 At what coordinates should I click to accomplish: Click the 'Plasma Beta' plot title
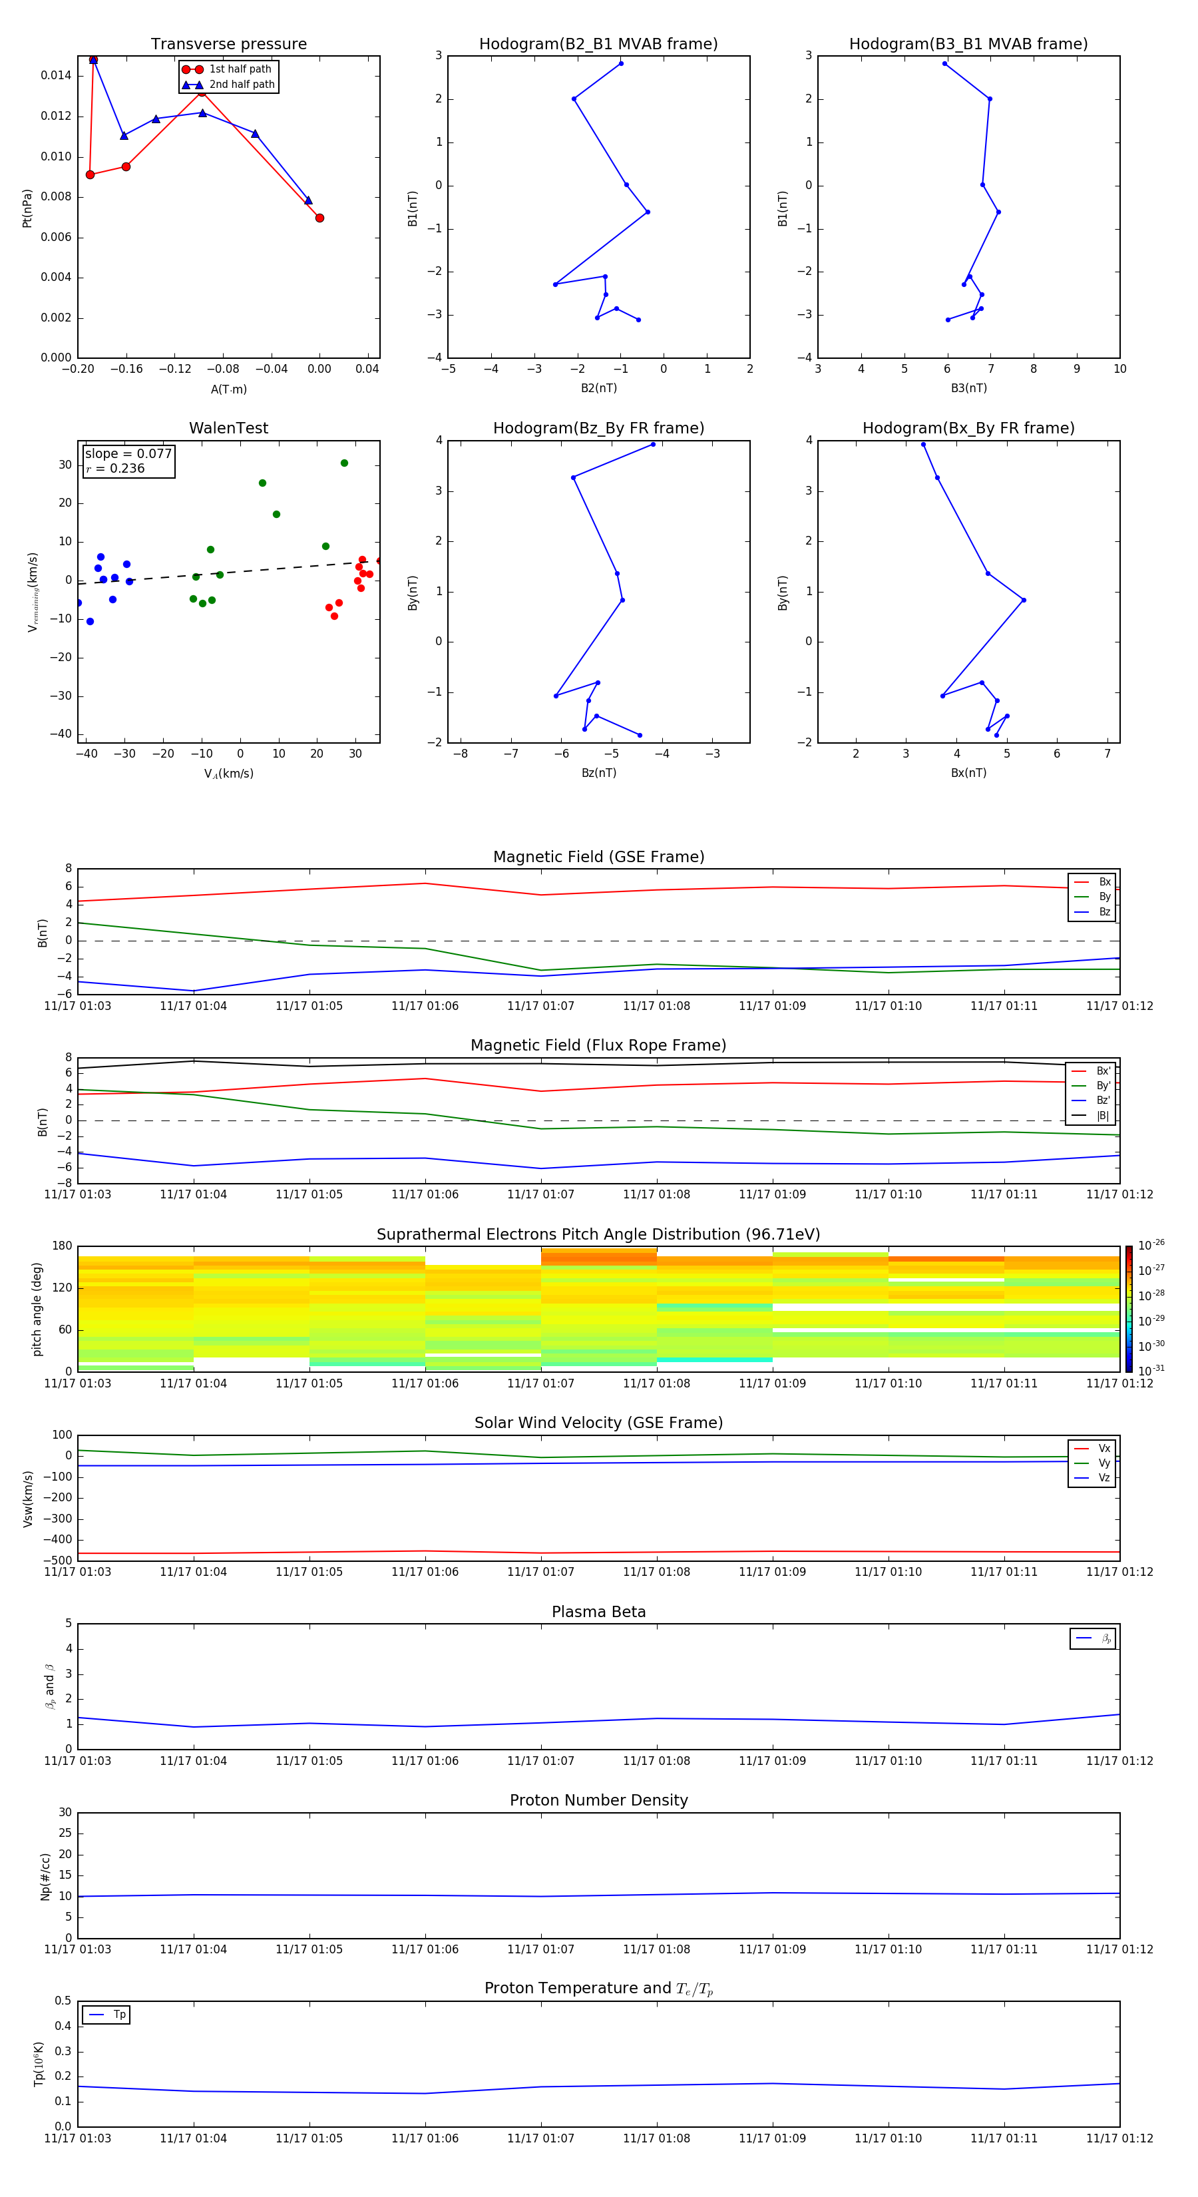(x=598, y=1612)
